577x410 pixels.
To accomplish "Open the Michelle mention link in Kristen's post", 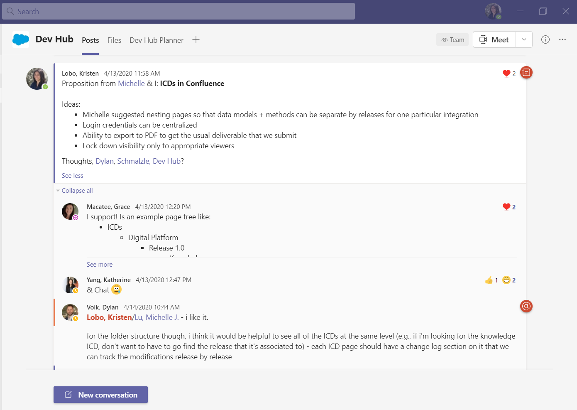I will (x=131, y=83).
